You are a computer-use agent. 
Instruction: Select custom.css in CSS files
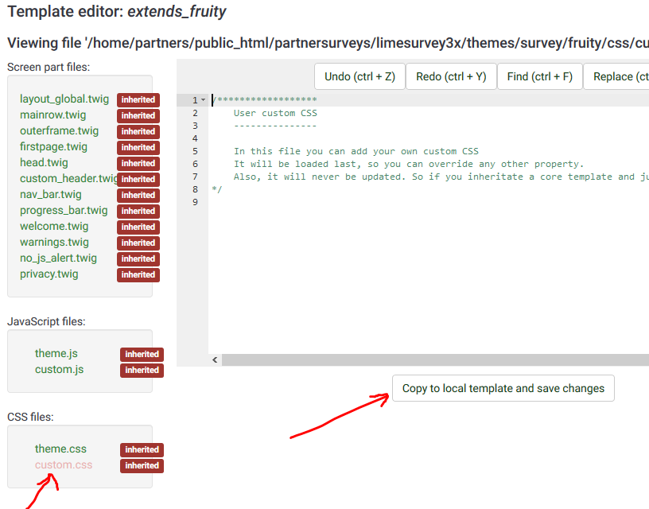pos(64,465)
